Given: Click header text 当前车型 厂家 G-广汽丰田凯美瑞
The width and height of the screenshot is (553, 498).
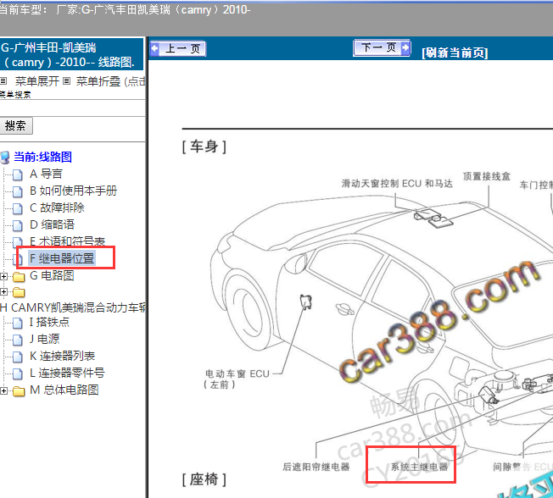Looking at the screenshot, I should [x=125, y=9].
